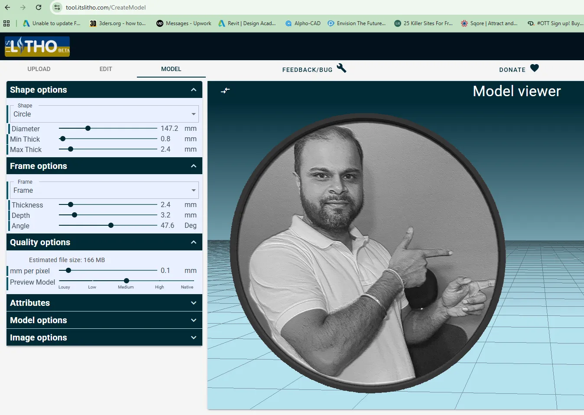
Task: Open the Frame type dropdown
Action: [104, 190]
